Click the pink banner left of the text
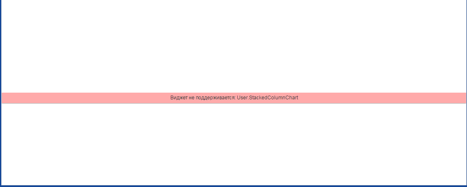The width and height of the screenshot is (467, 187). tap(86, 98)
